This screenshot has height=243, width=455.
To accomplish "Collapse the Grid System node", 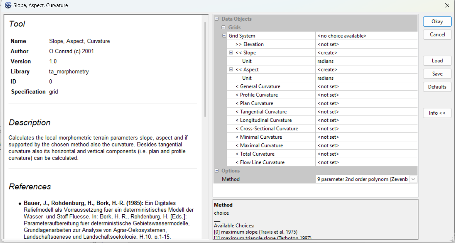I will click(224, 36).
